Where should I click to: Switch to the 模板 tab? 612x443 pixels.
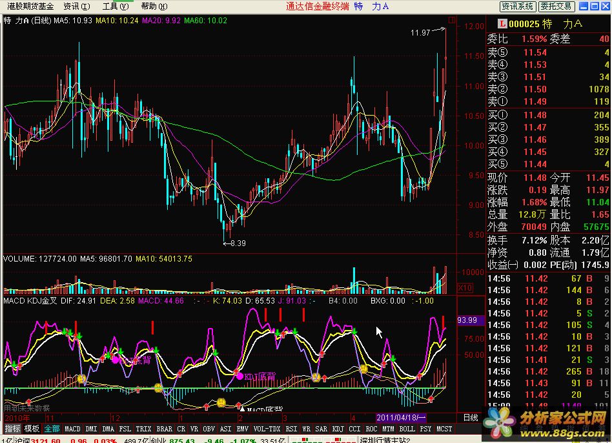(x=32, y=429)
